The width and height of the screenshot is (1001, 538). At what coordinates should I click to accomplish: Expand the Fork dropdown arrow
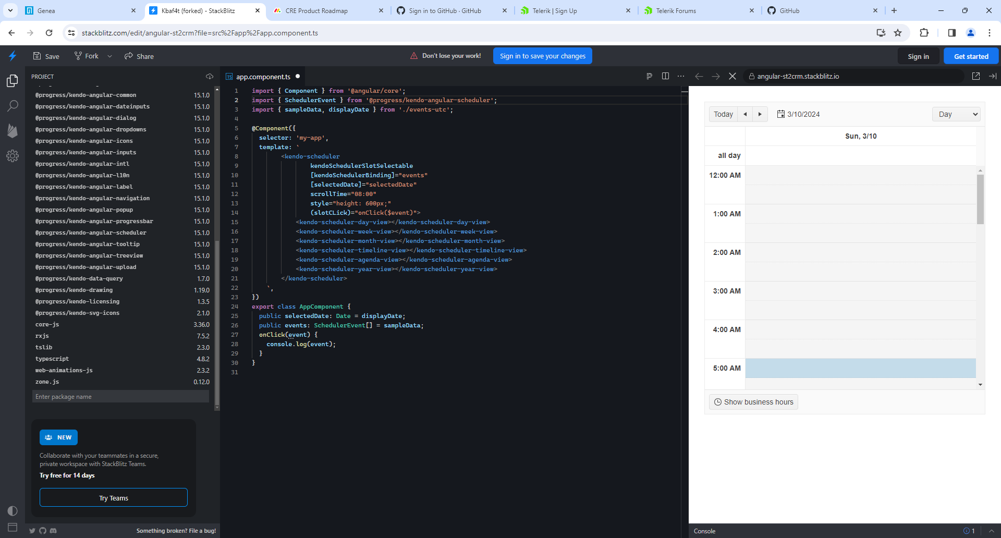(x=109, y=56)
